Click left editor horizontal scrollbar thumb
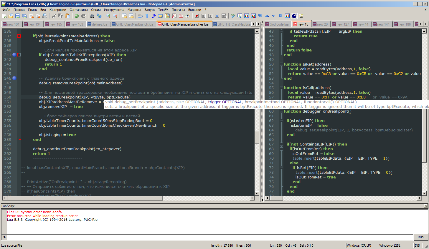This screenshot has height=249, width=429. tap(85, 198)
